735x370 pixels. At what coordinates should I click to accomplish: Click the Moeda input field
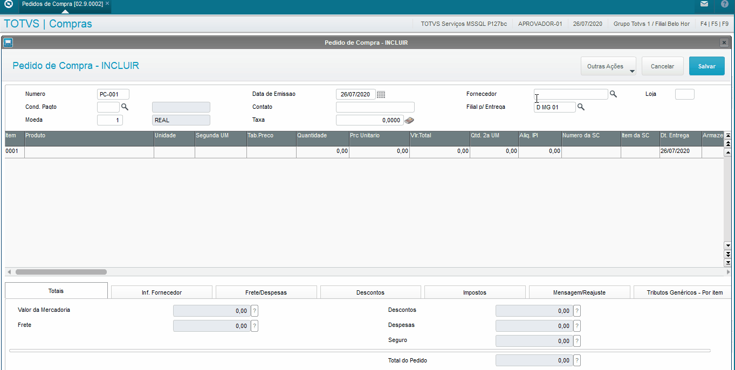pyautogui.click(x=110, y=120)
